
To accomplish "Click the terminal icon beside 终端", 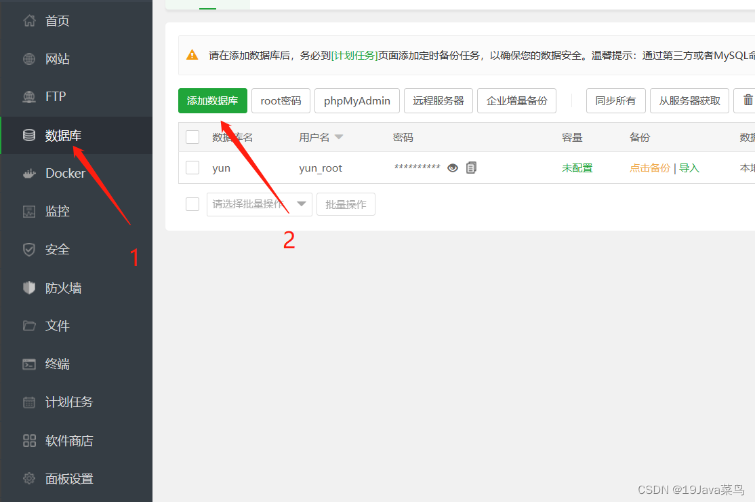I will tap(29, 364).
